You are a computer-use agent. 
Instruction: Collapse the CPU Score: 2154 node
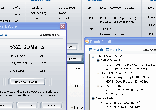point(98,86)
